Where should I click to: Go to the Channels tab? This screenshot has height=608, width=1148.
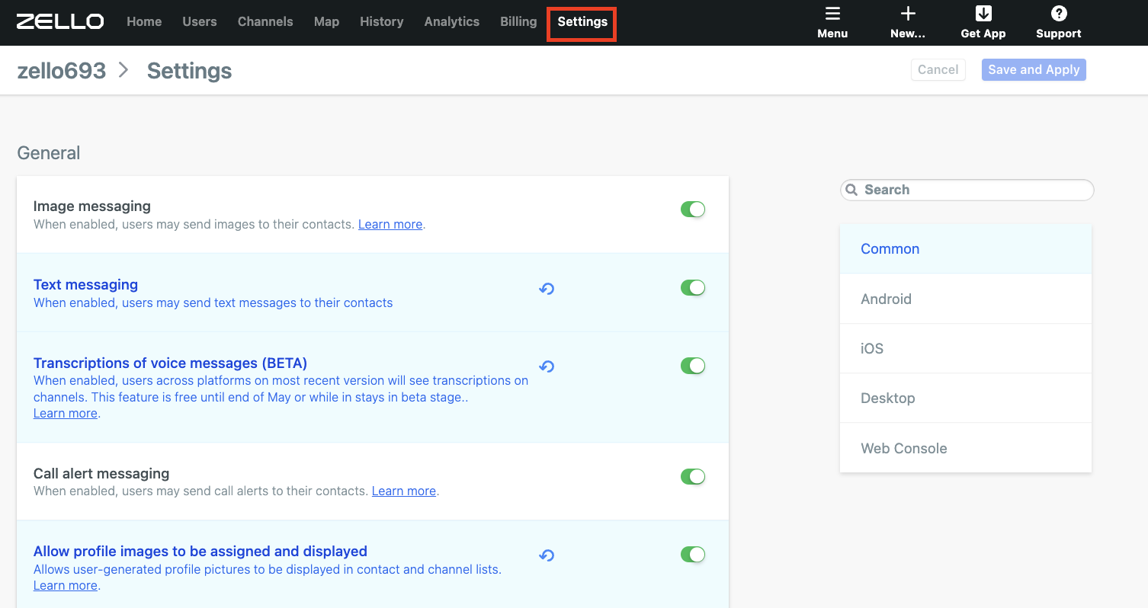(x=265, y=21)
